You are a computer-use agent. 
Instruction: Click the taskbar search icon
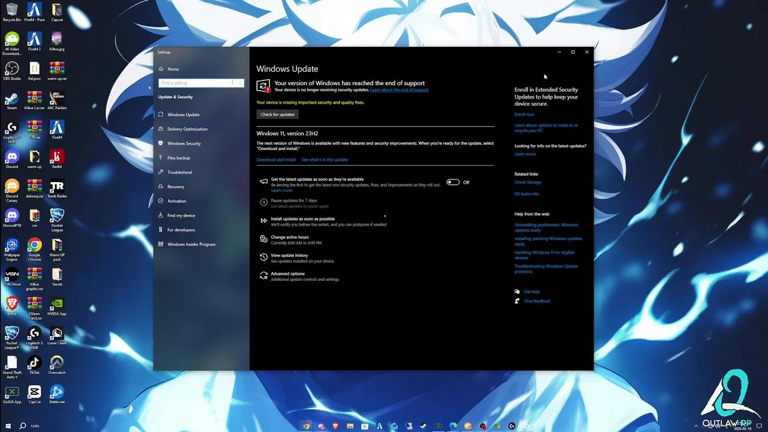(23, 426)
